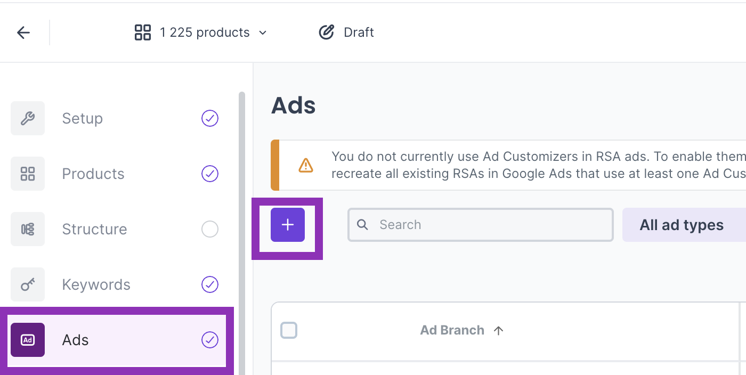Sort by Ad Branch column arrow
Viewport: 746px width, 375px height.
coord(499,330)
